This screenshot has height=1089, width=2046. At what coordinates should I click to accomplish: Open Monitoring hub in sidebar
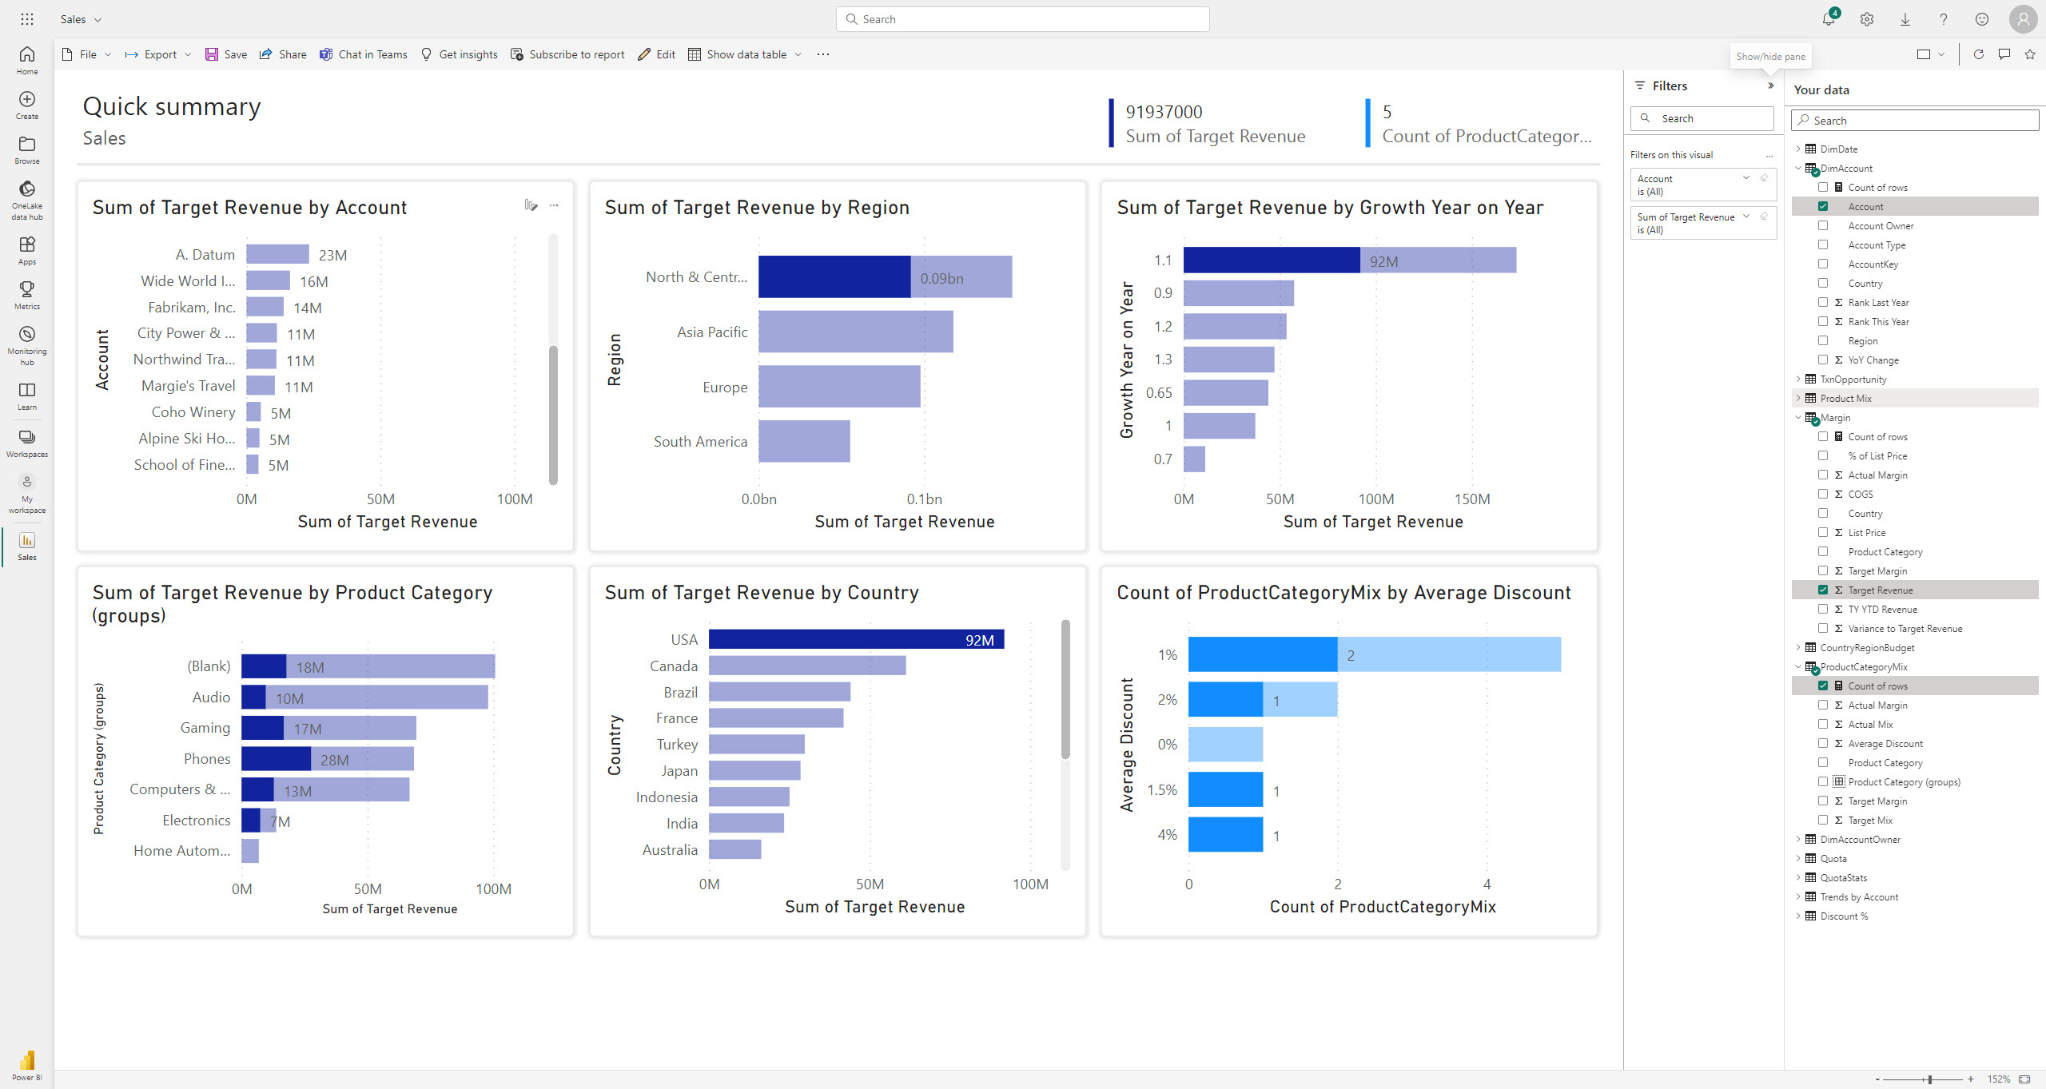pyautogui.click(x=27, y=345)
